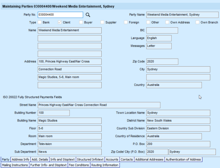Screen dimensions: 220x168
Task: Click address line '100, Princes Highway East/Nar Cross'
Action: click(x=70, y=62)
